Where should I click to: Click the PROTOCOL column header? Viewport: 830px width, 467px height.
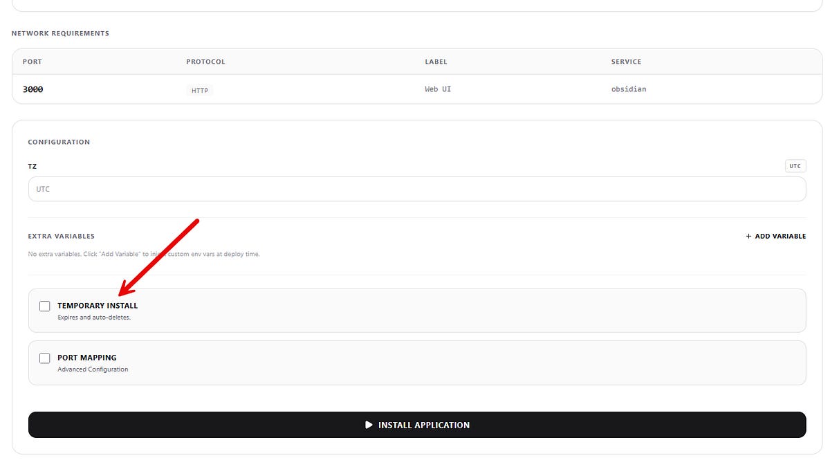point(205,62)
